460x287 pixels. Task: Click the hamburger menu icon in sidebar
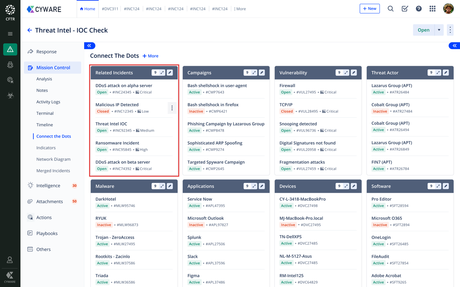pyautogui.click(x=10, y=34)
